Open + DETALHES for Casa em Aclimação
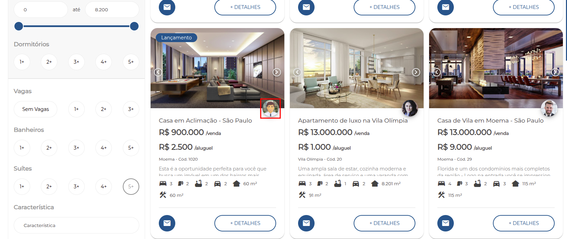 point(245,223)
